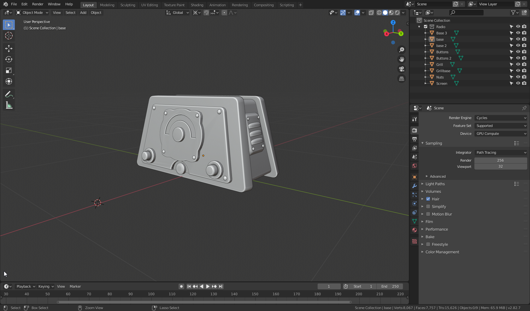The image size is (530, 311).
Task: Open the Modifier properties wrench tab
Action: [415, 186]
